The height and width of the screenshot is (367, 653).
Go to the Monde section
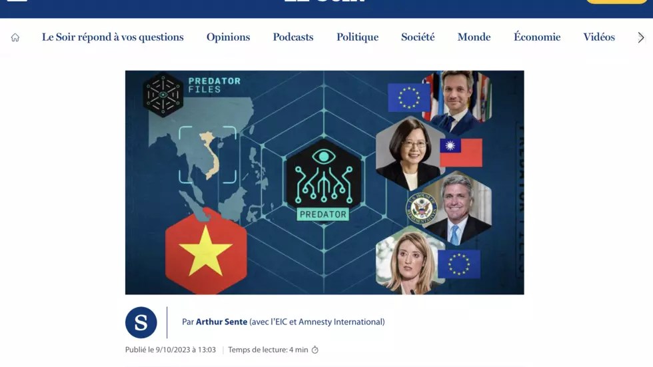click(474, 37)
